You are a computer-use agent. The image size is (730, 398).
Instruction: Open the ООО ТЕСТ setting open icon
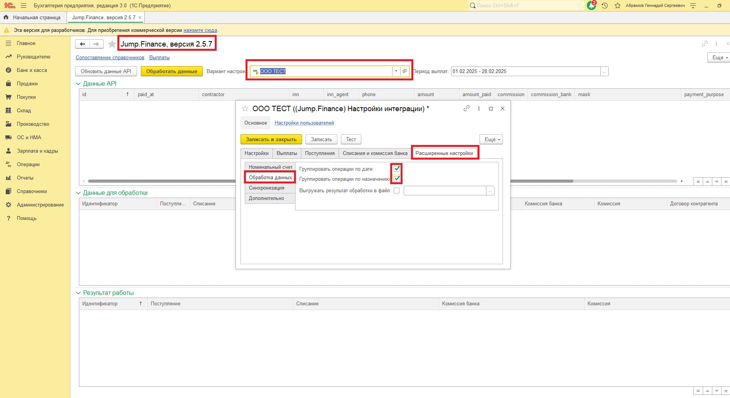coord(404,71)
